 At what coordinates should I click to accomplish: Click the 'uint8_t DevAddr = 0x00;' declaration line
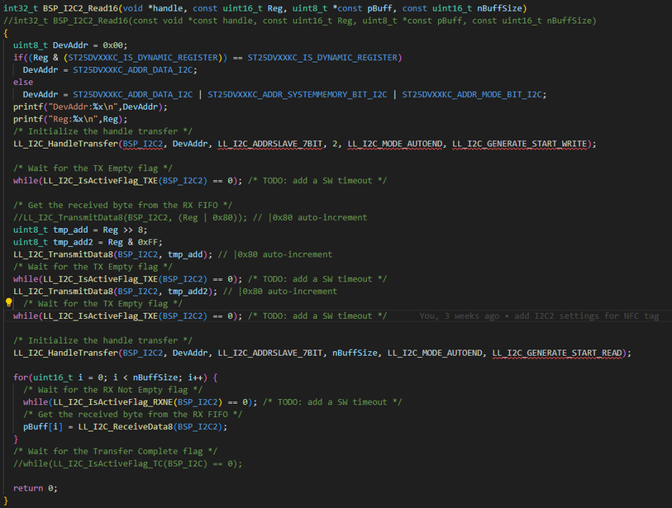click(x=70, y=45)
